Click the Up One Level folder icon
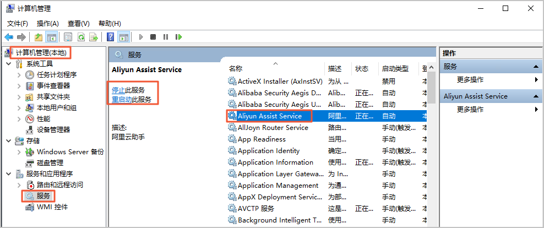Viewport: 544px width, 228px height. pyautogui.click(x=38, y=37)
